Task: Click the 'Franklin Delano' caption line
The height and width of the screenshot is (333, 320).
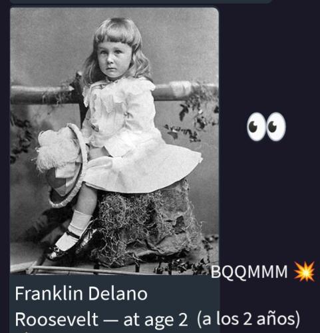Action: pyautogui.click(x=81, y=294)
